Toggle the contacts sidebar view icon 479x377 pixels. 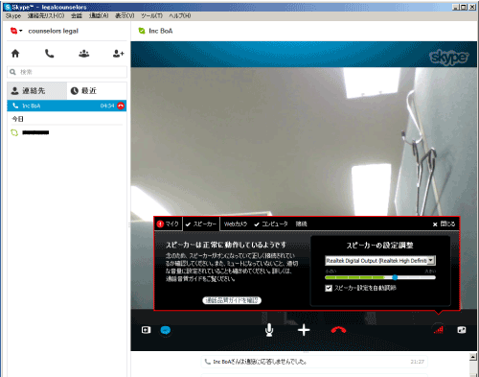coord(146,330)
